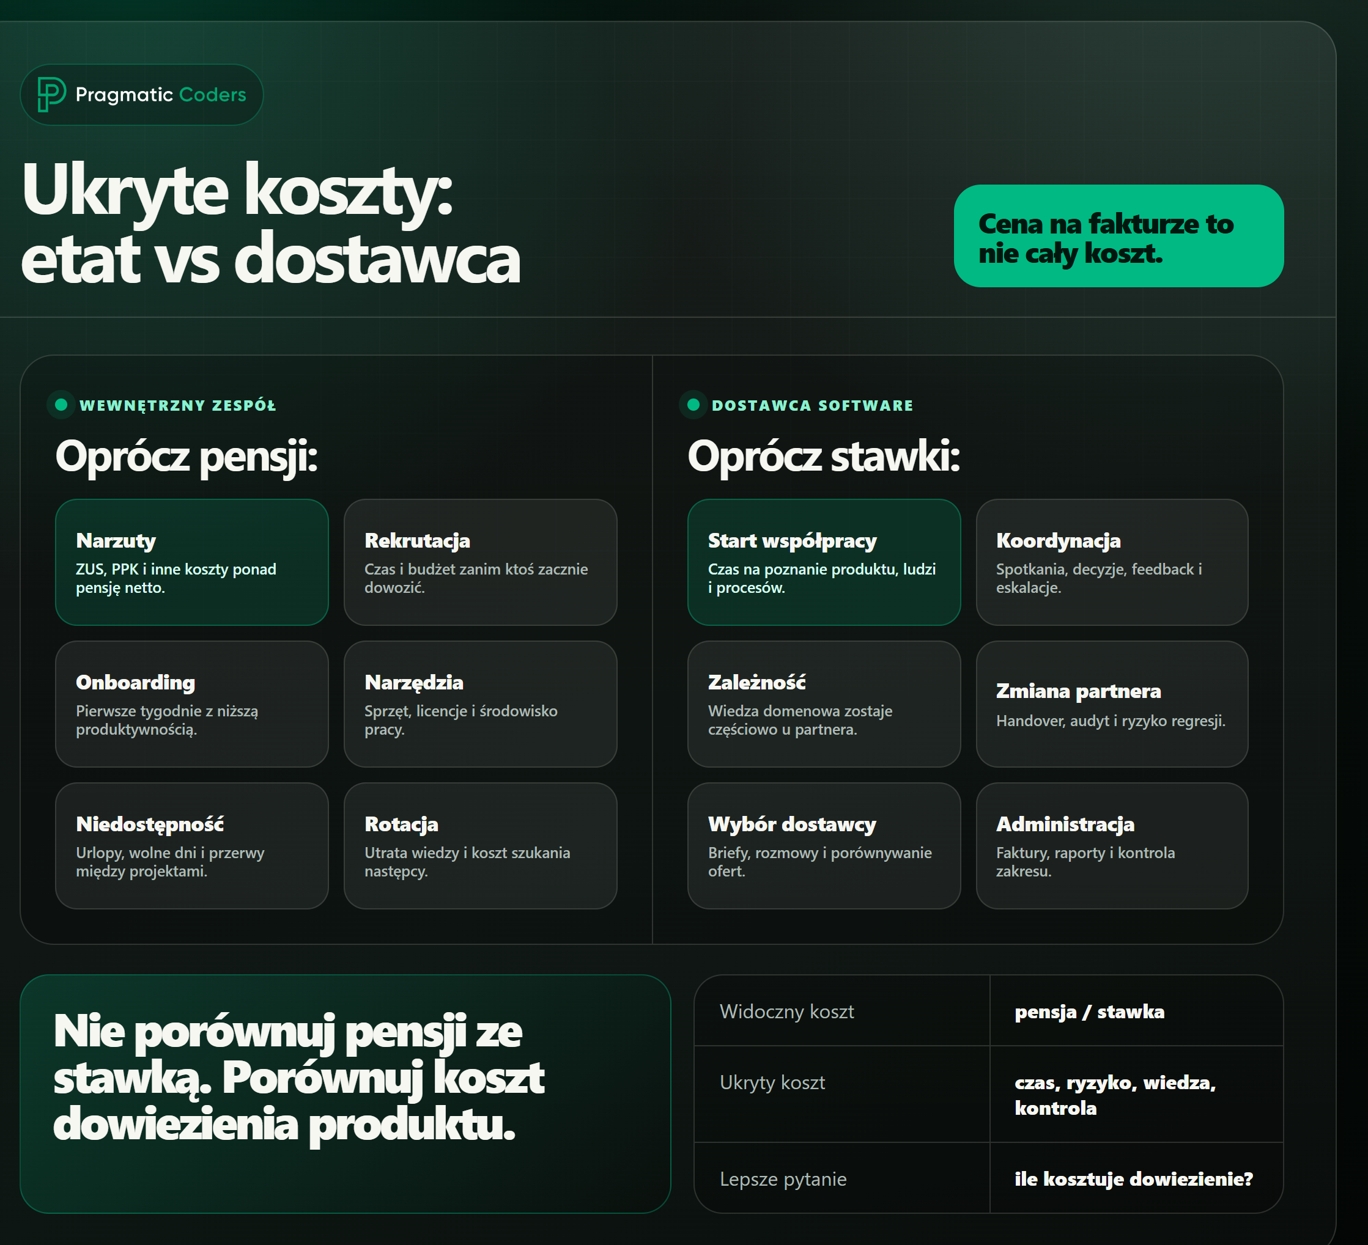Click 'Czas i budżet zanim ktoś zacznie dowozić' text
This screenshot has width=1368, height=1245.
(x=476, y=578)
